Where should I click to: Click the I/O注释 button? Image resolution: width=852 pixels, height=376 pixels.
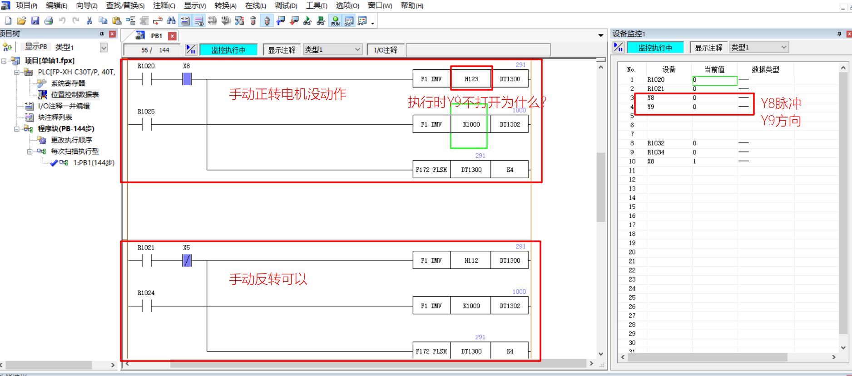[385, 50]
